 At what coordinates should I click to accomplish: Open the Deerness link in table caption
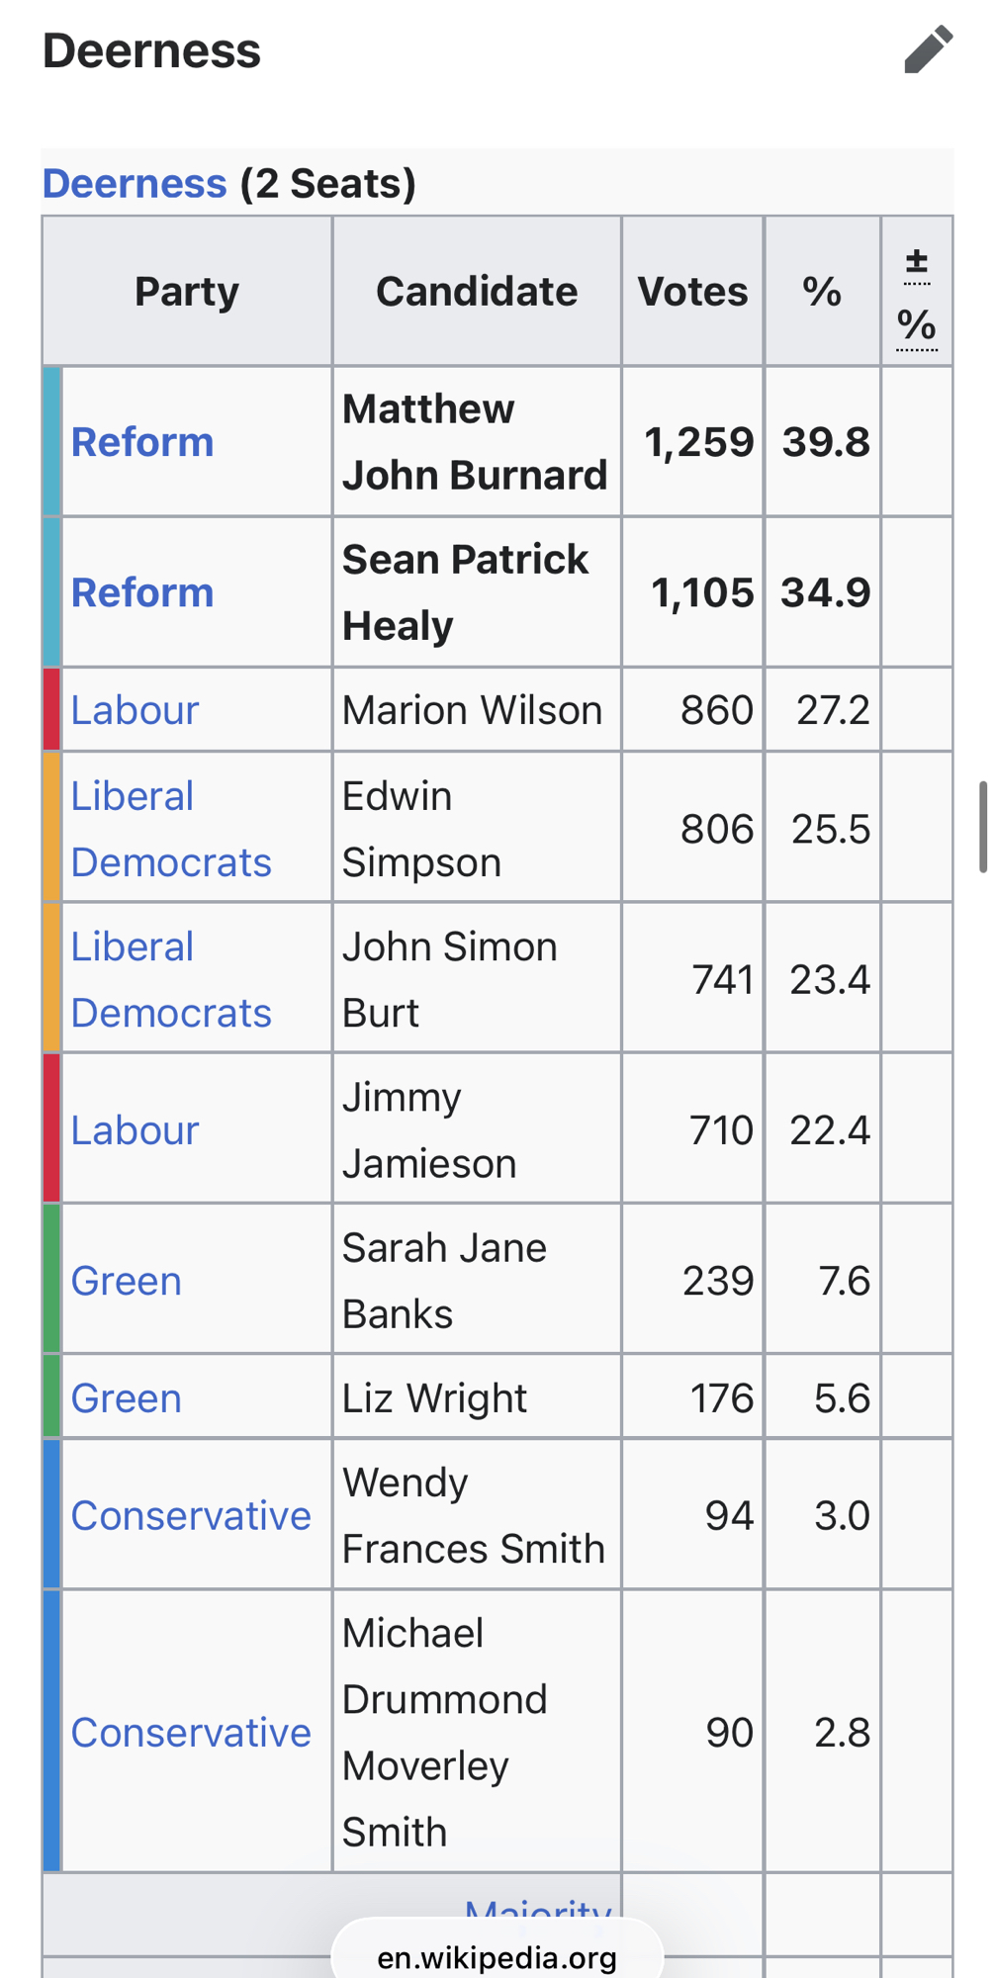pos(135,184)
